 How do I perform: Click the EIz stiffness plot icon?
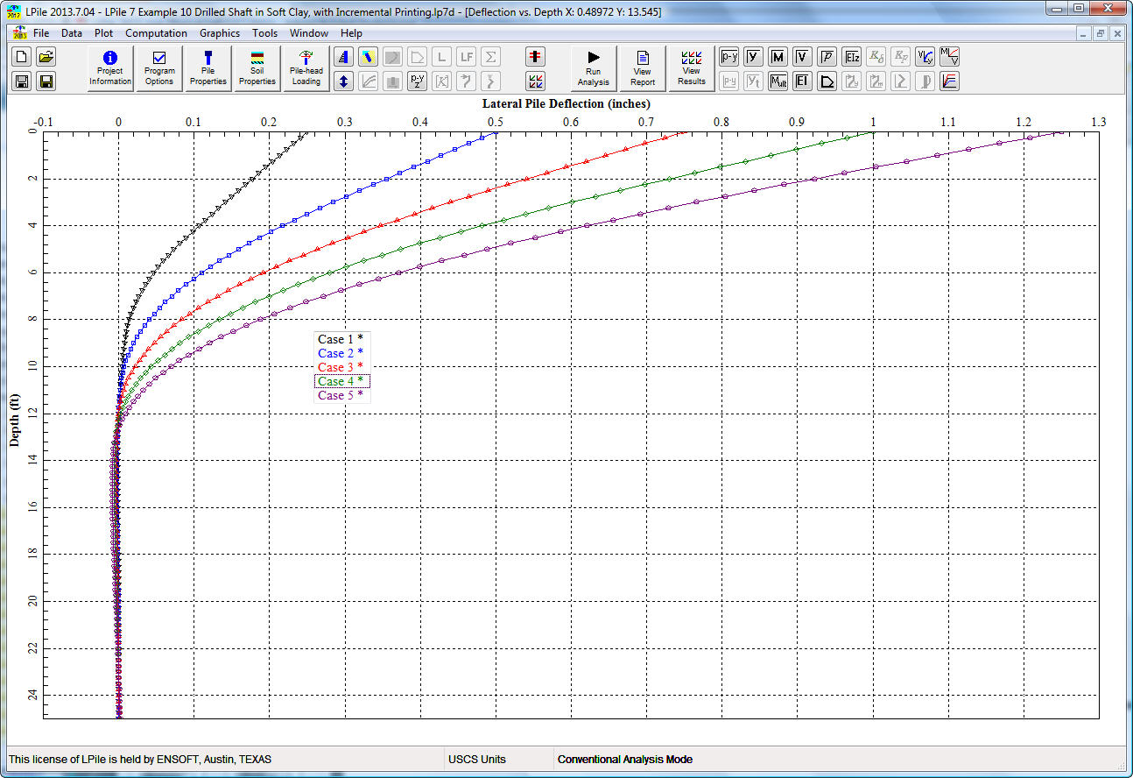click(x=851, y=57)
